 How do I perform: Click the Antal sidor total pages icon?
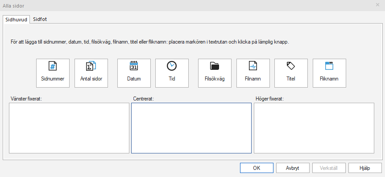[91, 66]
